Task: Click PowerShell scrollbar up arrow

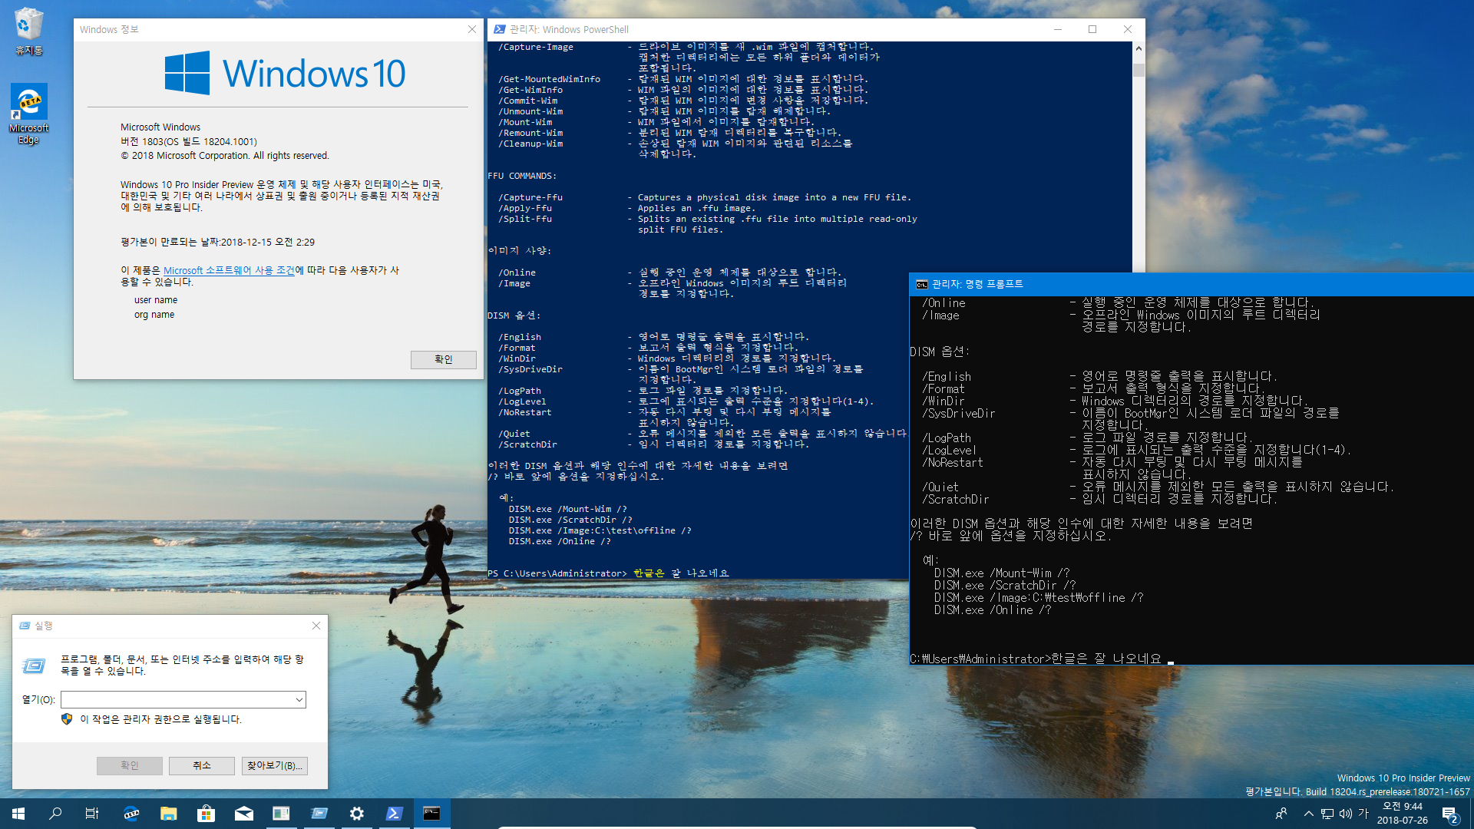Action: (x=1139, y=48)
